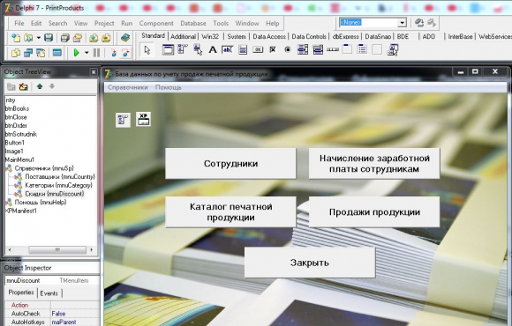512x326 pixels.
Task: Open the desktop layout None dropdown
Action: click(403, 23)
